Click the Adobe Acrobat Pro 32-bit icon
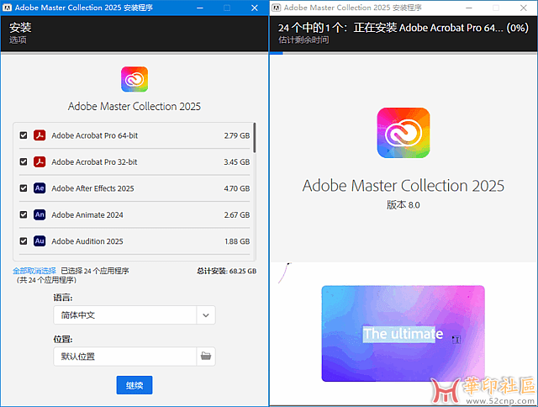The height and width of the screenshot is (407, 538). (39, 161)
